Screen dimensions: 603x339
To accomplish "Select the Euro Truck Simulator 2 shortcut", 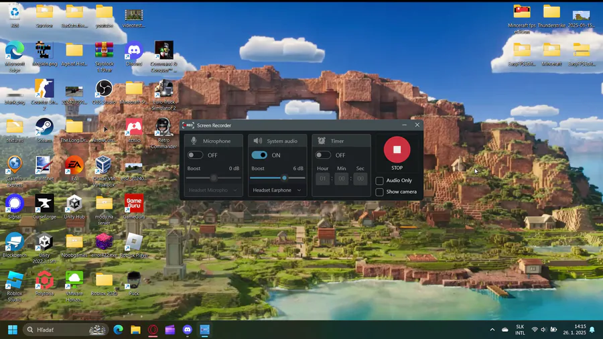I will (164, 95).
